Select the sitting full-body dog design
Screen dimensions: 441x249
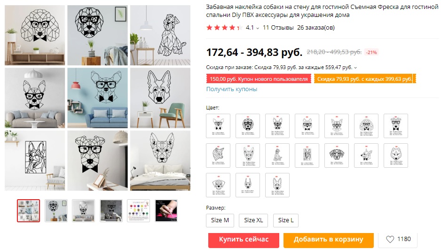(x=277, y=156)
